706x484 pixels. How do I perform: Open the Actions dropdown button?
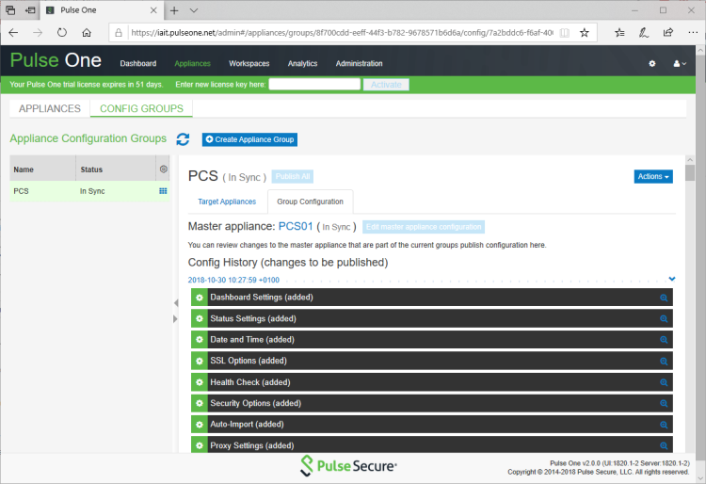pyautogui.click(x=653, y=176)
